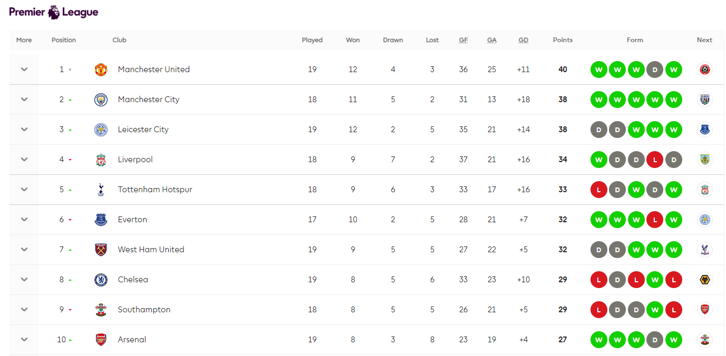
Task: Click Manchester United's crest in the Club column
Action: pos(101,70)
